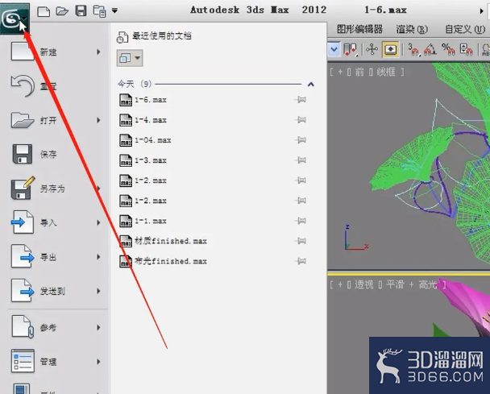Click Use Pivot Point Center icon

pos(350,50)
